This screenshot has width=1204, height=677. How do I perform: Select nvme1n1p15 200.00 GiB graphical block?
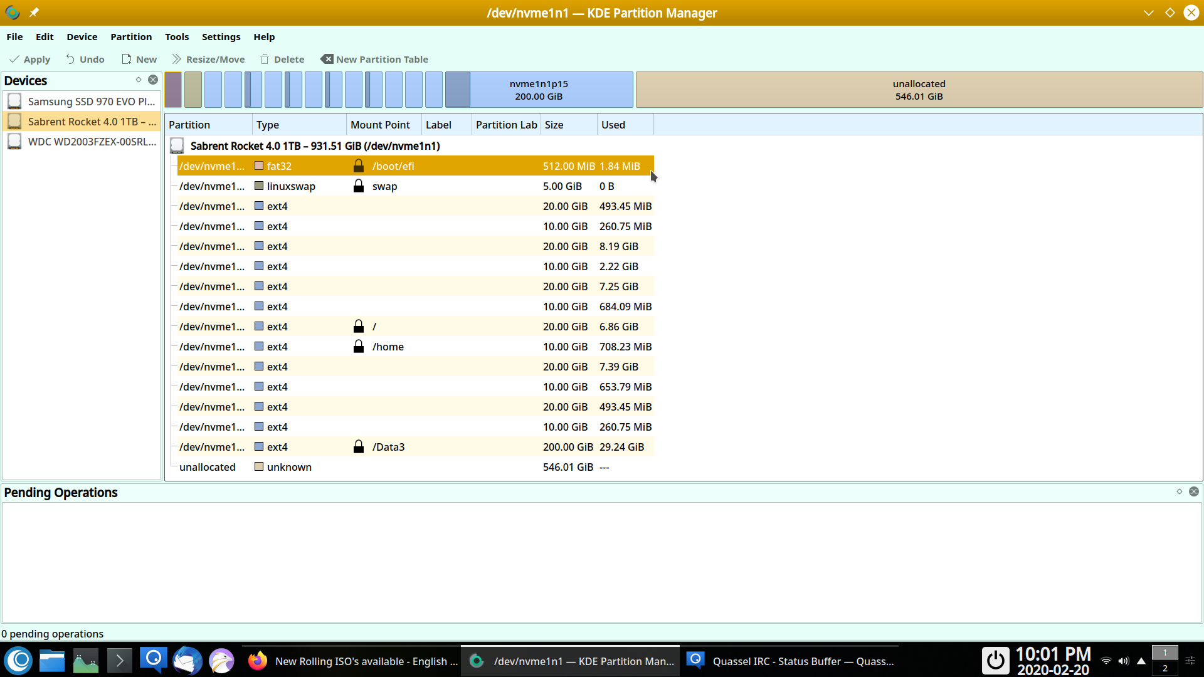click(539, 90)
